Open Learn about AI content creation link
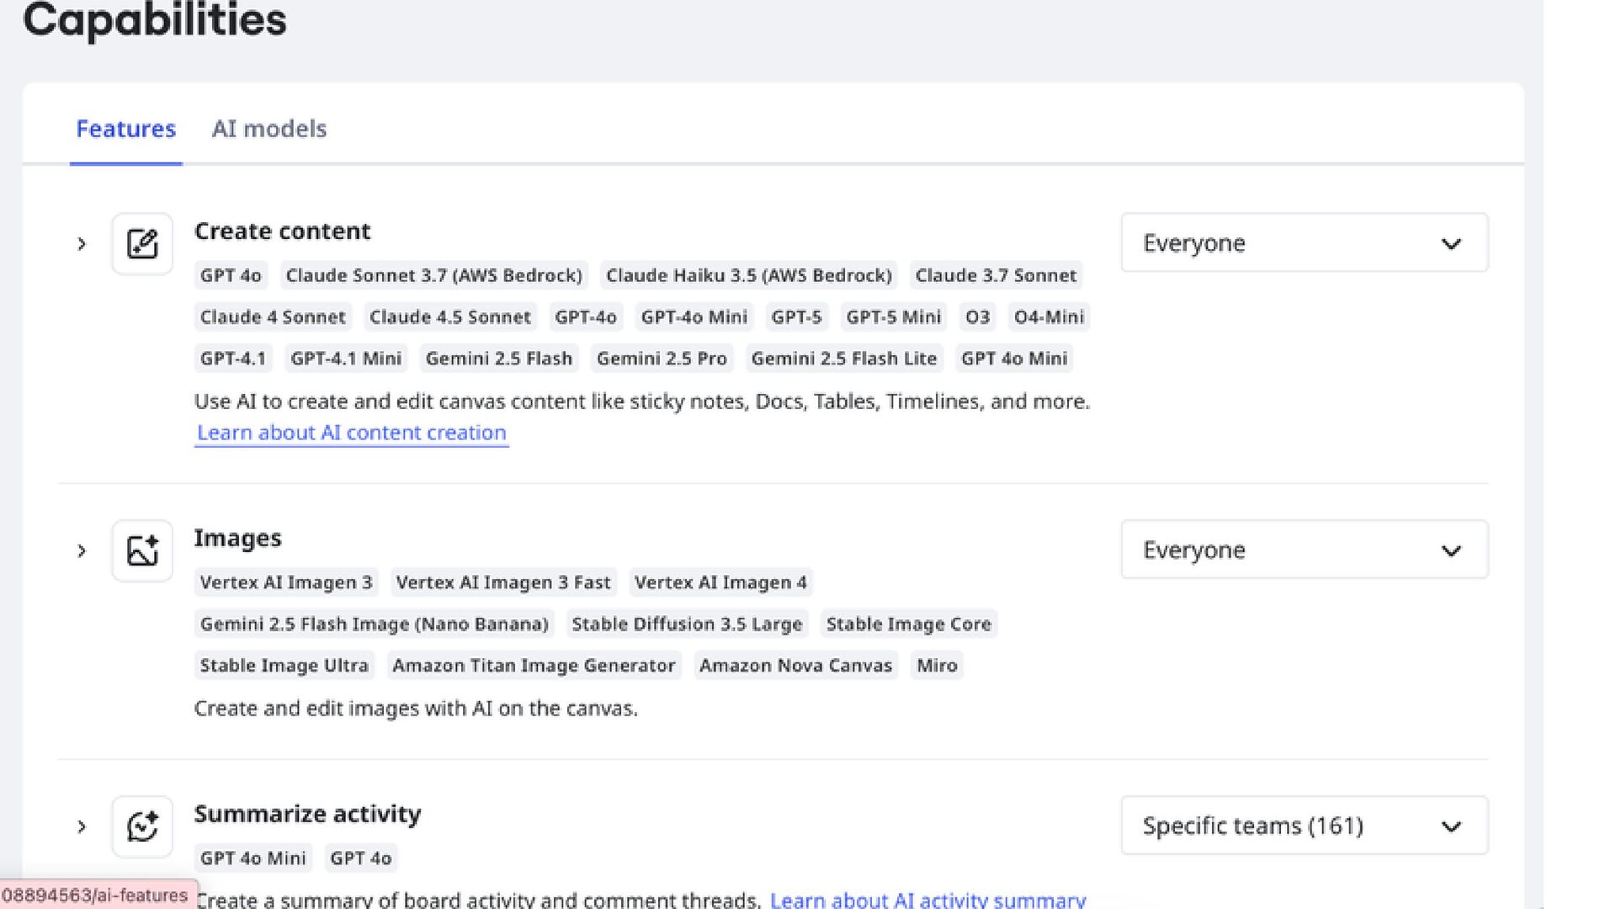 click(x=351, y=433)
